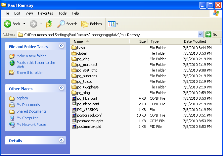
Task: Select the pg_hba.conf file icon
Action: pyautogui.click(x=74, y=98)
